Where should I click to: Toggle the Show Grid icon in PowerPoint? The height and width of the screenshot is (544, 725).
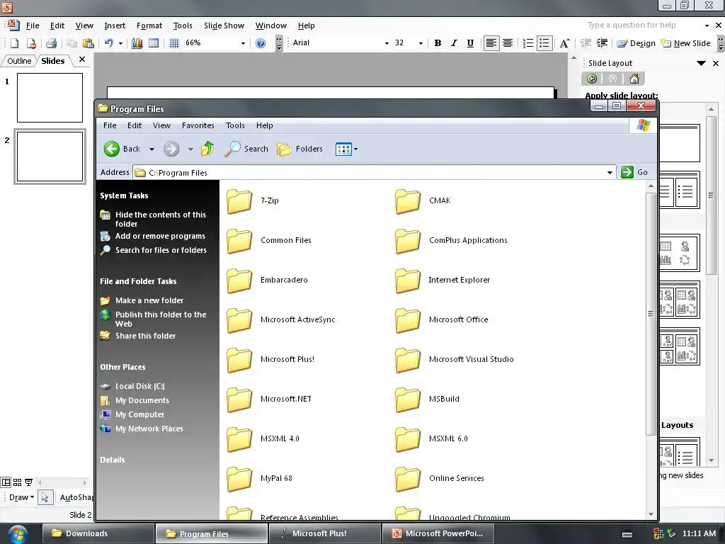point(174,43)
